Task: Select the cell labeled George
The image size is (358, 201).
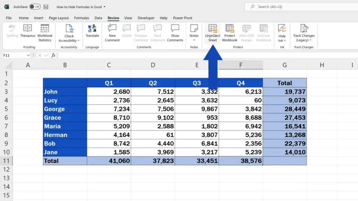Action: pyautogui.click(x=65, y=109)
